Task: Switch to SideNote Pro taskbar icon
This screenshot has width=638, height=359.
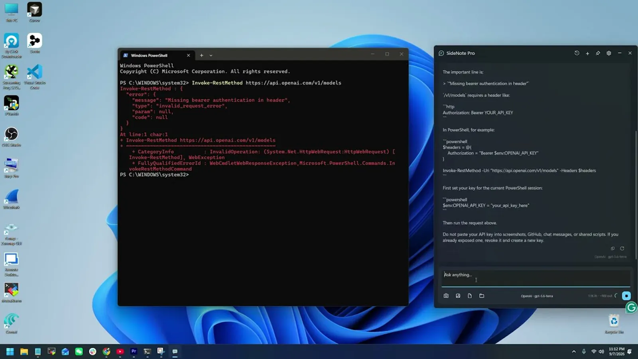Action: click(x=175, y=351)
